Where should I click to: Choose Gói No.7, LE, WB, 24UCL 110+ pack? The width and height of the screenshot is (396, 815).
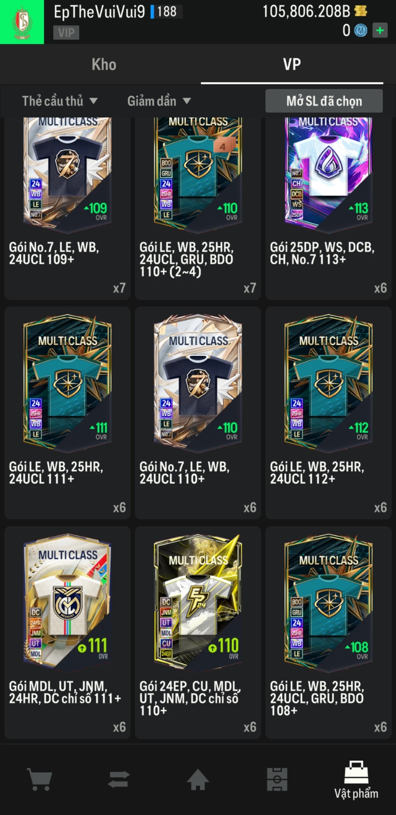click(198, 413)
